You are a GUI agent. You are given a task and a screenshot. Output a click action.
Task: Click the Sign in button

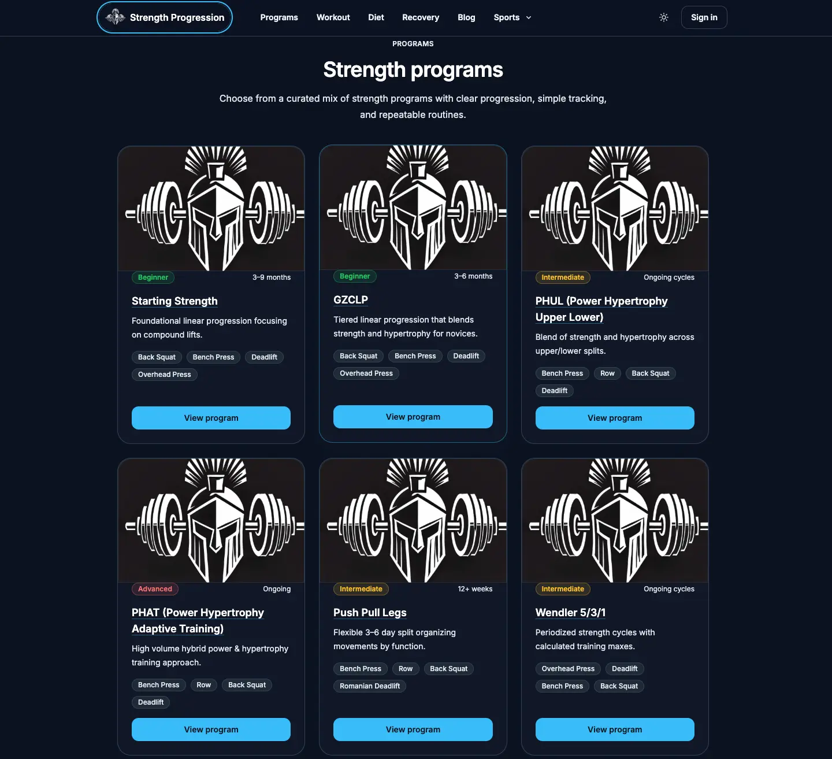pyautogui.click(x=704, y=17)
